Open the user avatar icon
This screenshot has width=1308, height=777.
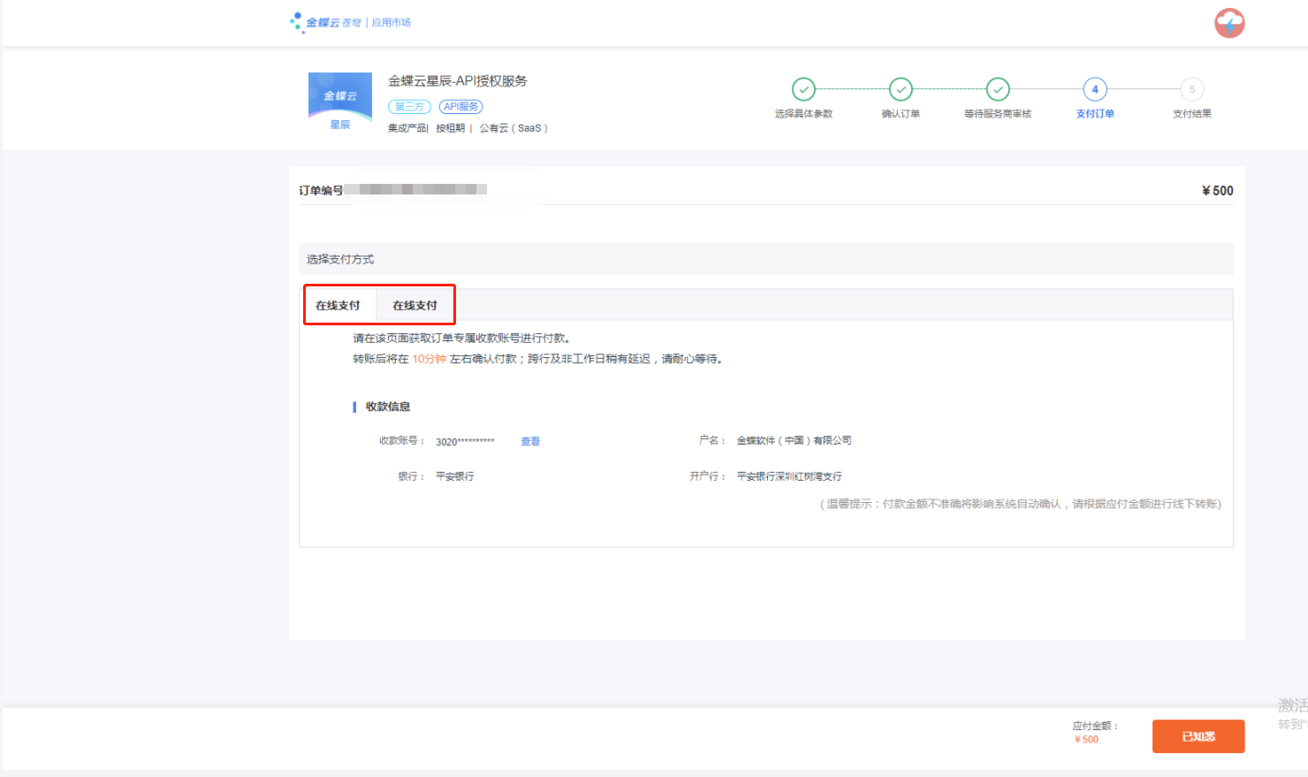click(1229, 23)
